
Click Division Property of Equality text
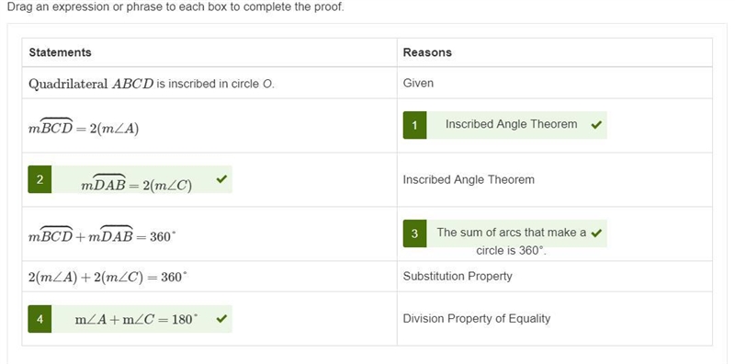(x=477, y=319)
